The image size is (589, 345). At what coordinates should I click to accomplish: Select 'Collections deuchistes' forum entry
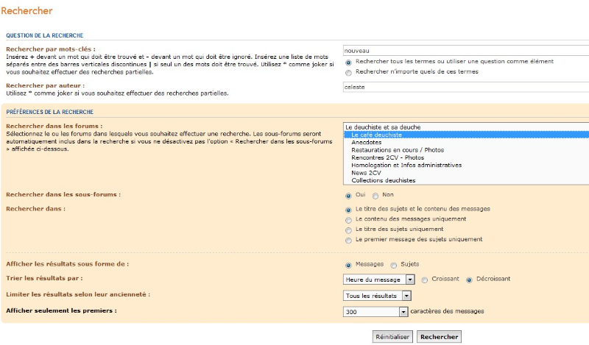pos(383,180)
